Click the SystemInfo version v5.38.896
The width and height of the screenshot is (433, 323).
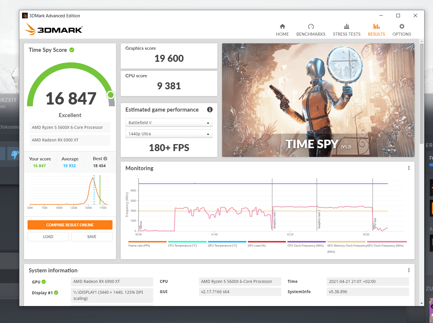(x=368, y=292)
